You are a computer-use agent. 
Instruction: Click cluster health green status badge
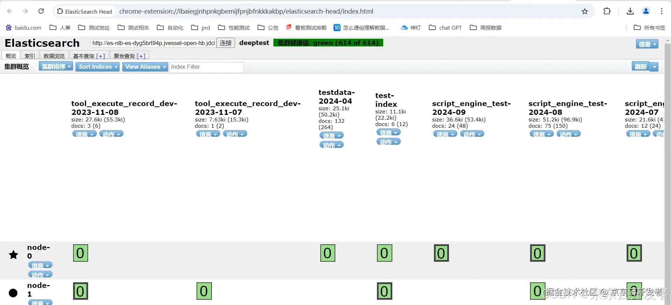(328, 43)
